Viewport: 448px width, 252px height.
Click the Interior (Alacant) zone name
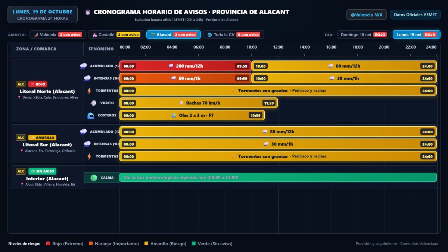47,178
